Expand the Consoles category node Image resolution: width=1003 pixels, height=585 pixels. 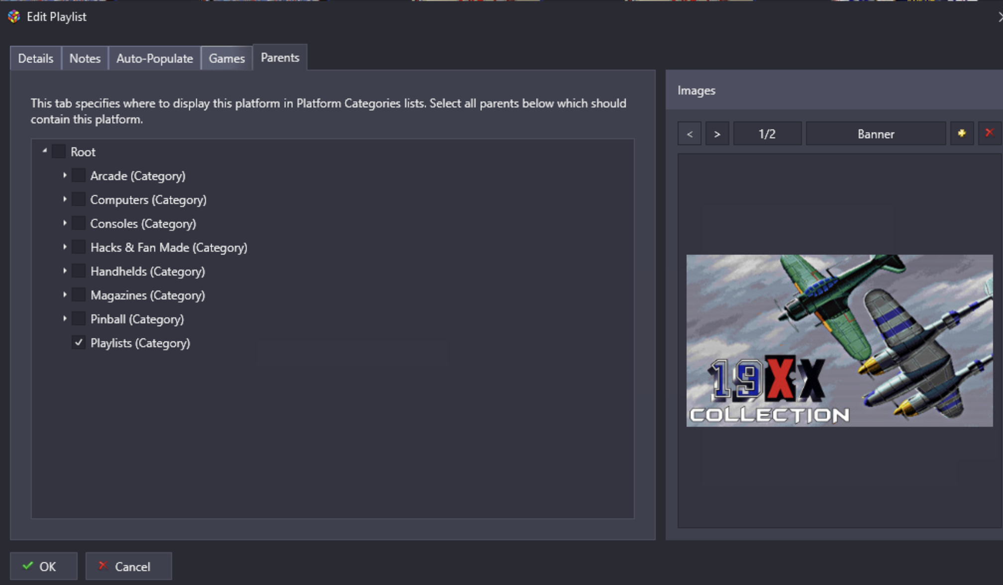tap(65, 223)
